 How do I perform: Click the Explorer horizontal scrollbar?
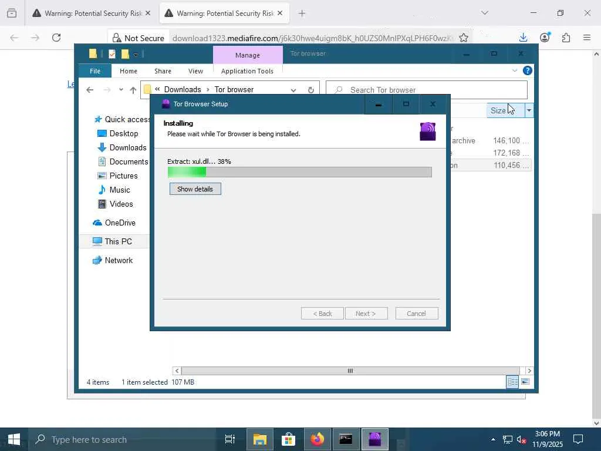click(x=350, y=371)
